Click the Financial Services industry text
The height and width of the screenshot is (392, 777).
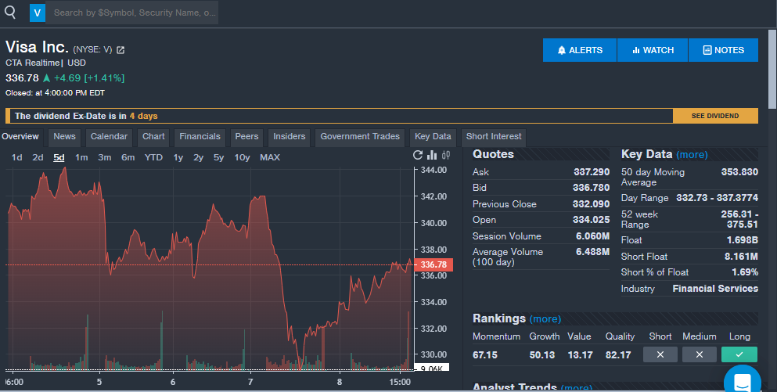click(x=715, y=289)
